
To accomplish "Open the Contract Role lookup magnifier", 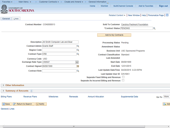I will (x=78, y=71).
